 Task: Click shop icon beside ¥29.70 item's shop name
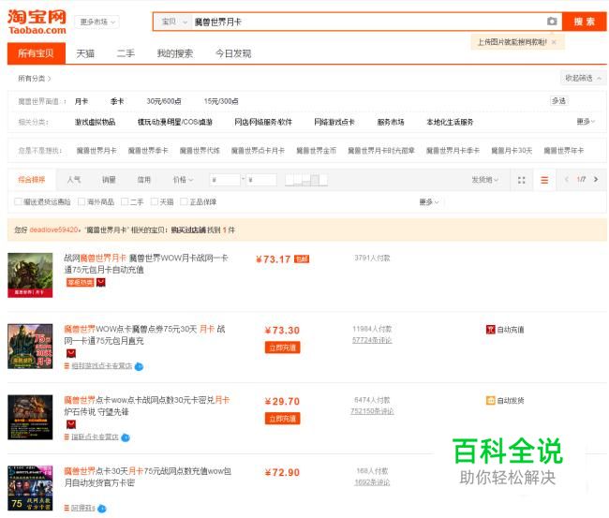(x=67, y=437)
